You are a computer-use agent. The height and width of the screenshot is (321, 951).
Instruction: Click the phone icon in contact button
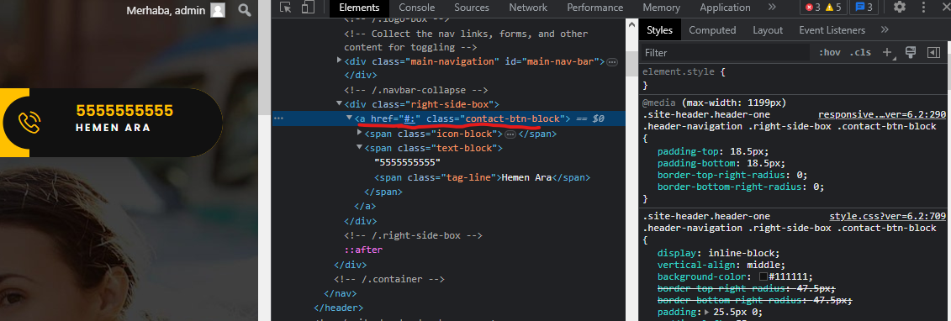coord(29,123)
